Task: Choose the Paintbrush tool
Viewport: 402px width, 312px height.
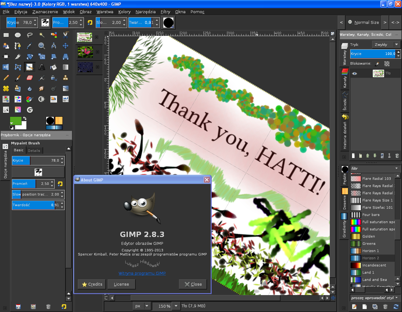Action: [18, 78]
